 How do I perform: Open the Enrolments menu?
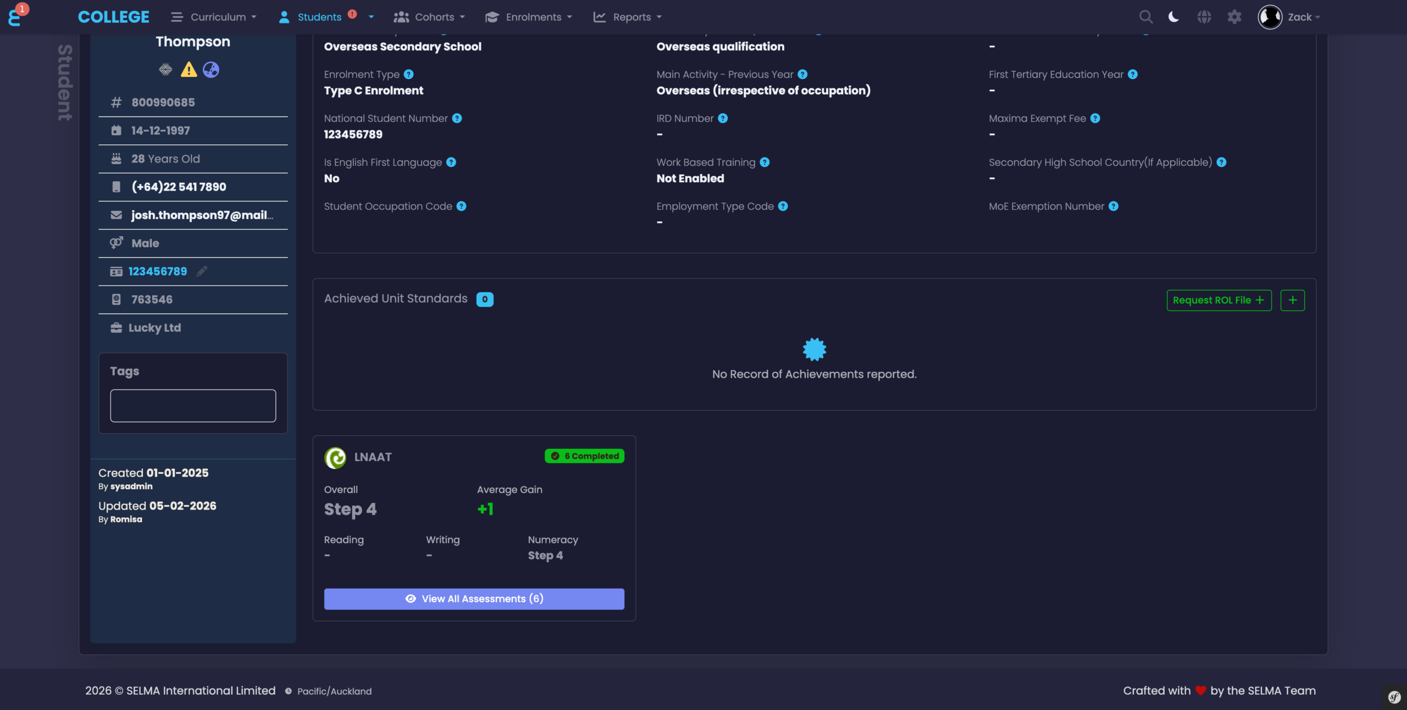(x=528, y=17)
